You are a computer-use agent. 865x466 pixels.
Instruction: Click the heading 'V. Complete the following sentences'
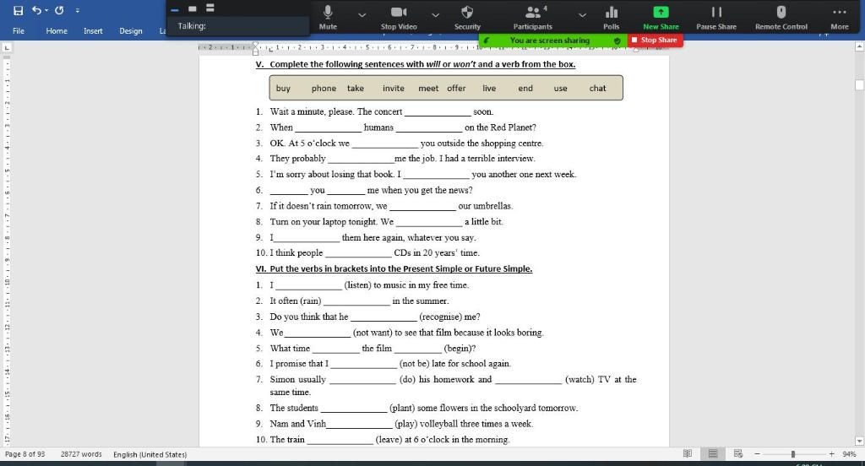416,64
